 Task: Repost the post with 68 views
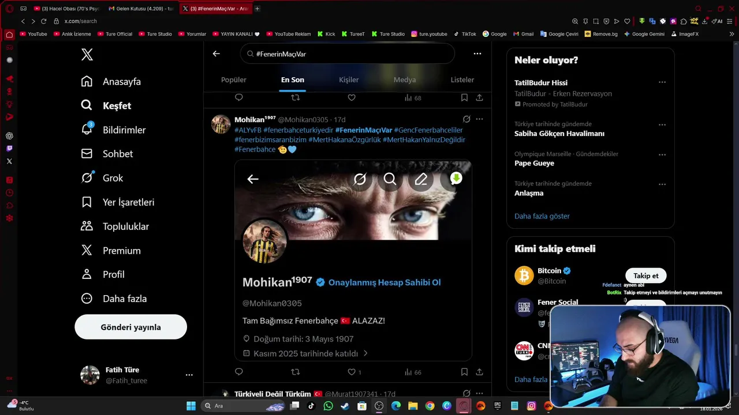click(296, 97)
